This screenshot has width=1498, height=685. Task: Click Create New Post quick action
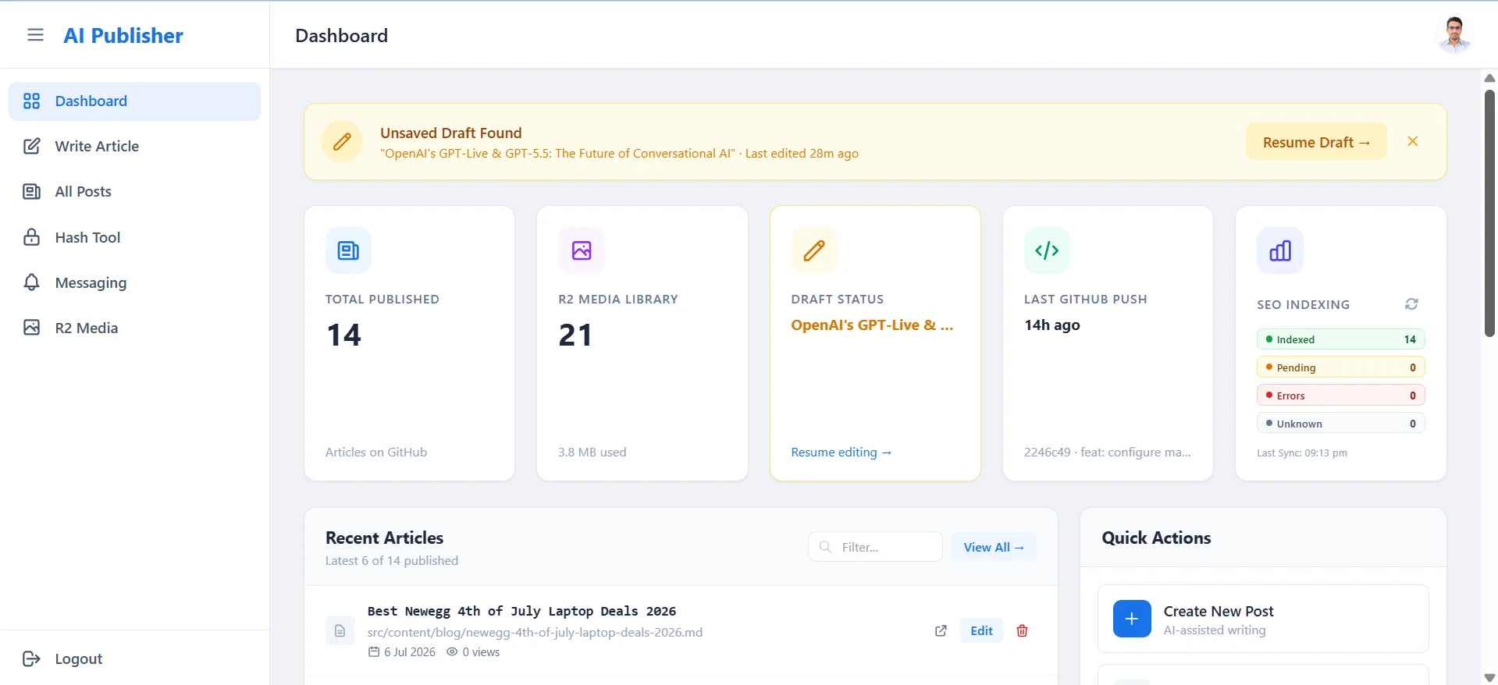click(x=1263, y=619)
